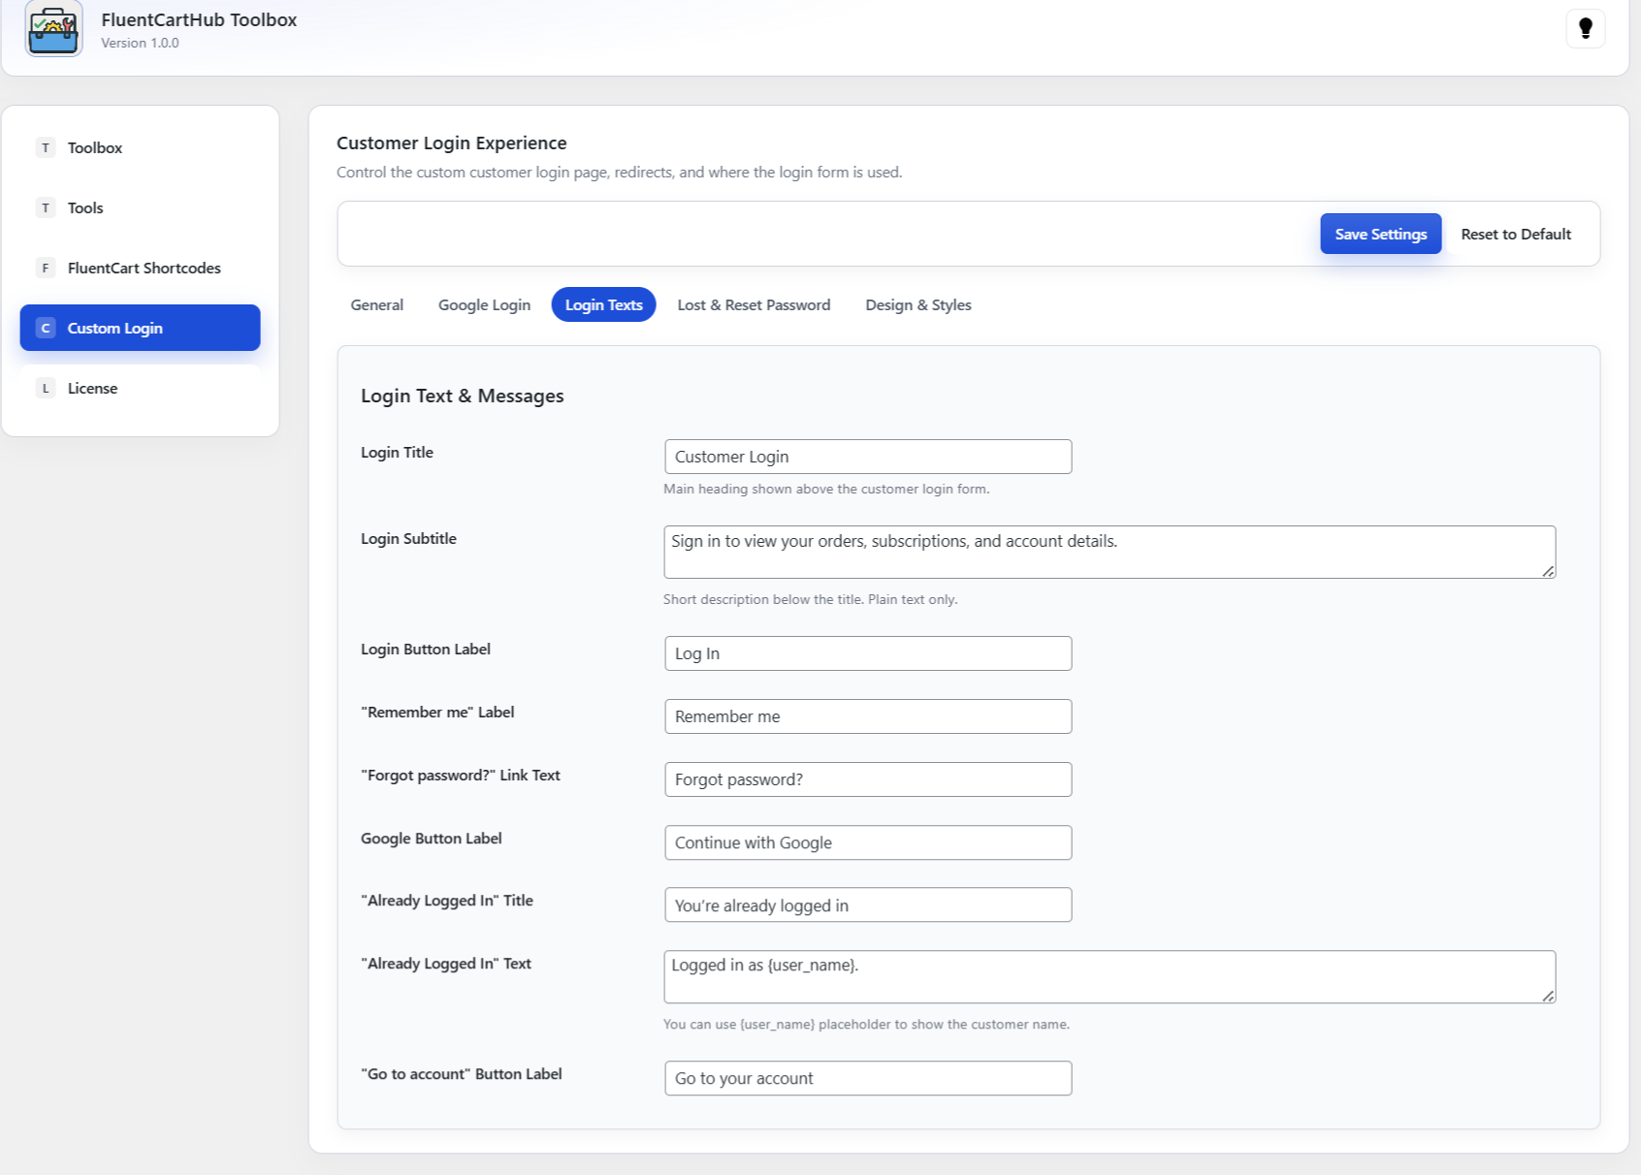Edit the Google Button Label field

coord(867,842)
